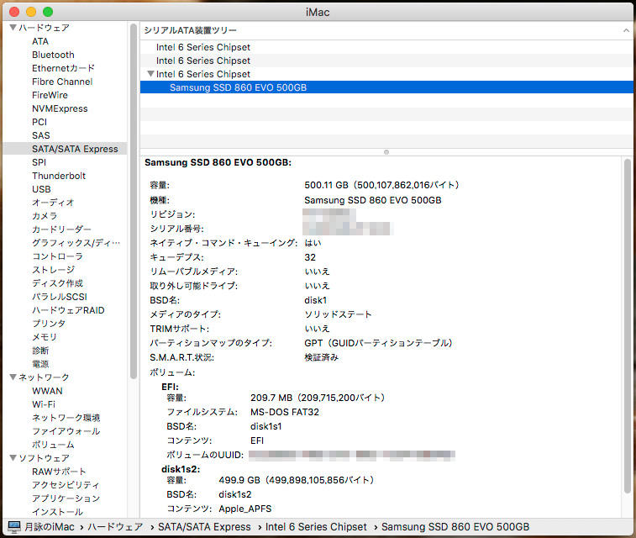
Task: Select PCI in the sidebar
Action: pyautogui.click(x=39, y=122)
